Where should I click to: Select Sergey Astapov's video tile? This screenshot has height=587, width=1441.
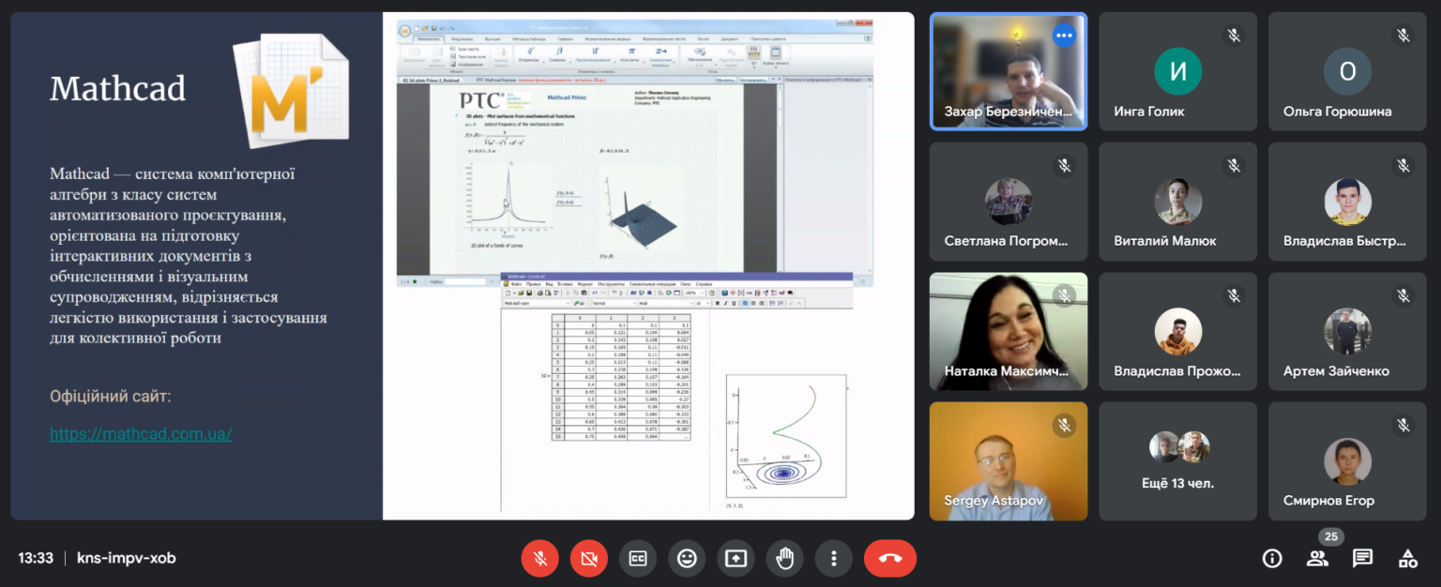[1009, 461]
